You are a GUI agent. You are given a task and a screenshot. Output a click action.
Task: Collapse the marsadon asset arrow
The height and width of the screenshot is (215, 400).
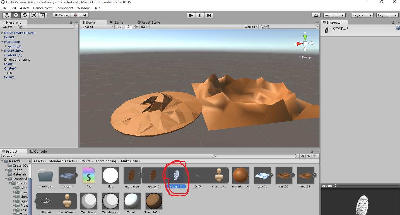[141, 175]
